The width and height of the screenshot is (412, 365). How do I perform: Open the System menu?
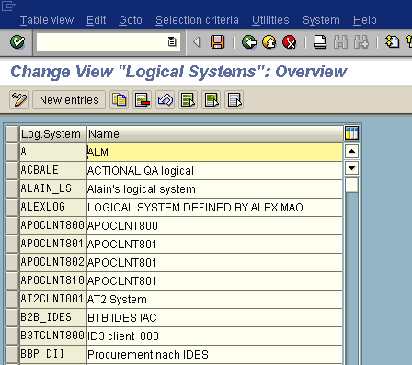[321, 20]
